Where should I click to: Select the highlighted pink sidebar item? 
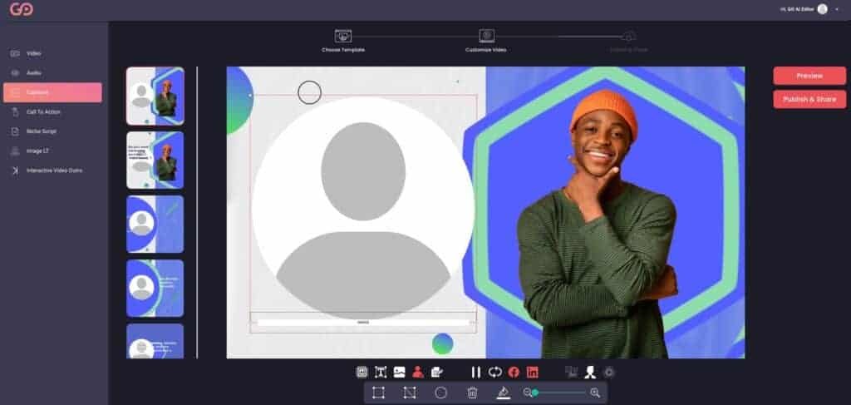coord(52,92)
